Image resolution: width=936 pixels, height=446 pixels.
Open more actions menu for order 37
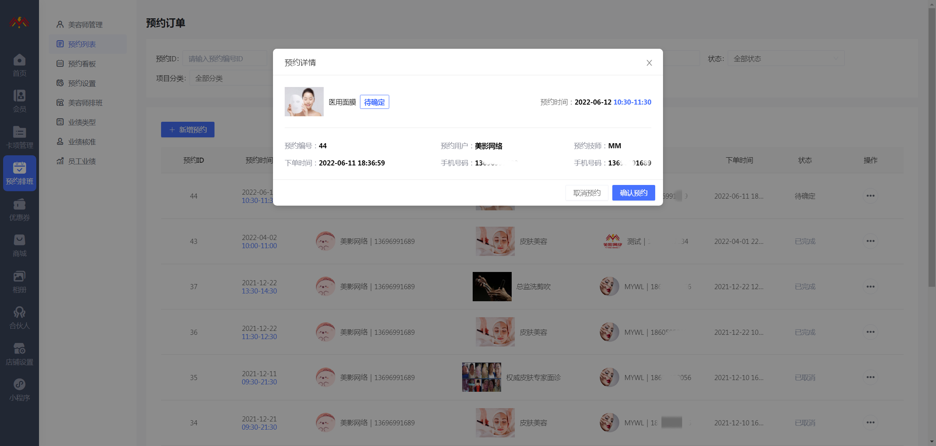870,287
